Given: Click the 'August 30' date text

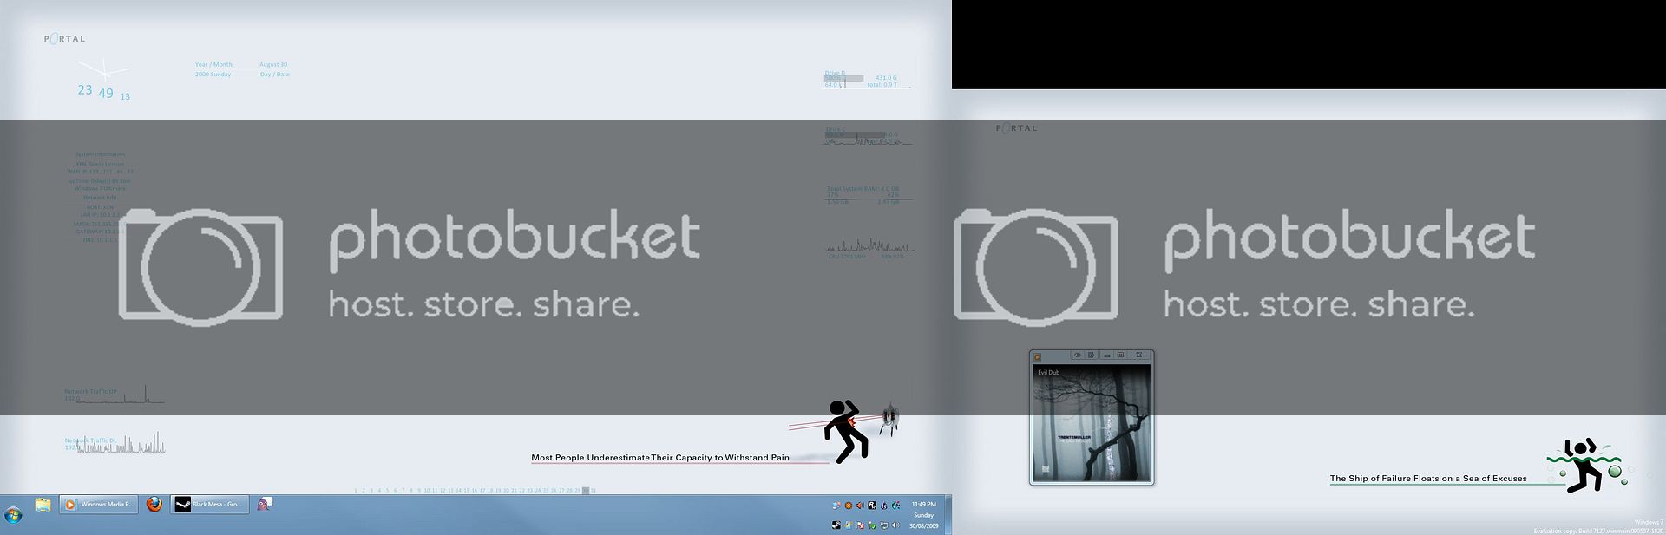Looking at the screenshot, I should coord(273,64).
